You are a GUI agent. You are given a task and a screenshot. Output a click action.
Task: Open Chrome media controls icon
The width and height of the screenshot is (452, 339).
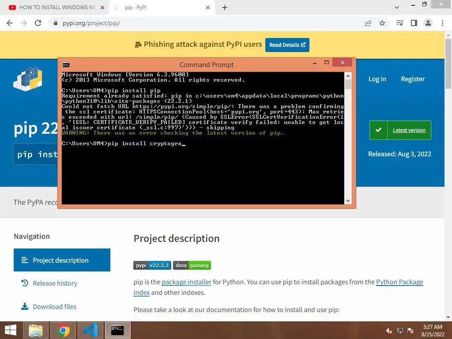pyautogui.click(x=399, y=23)
